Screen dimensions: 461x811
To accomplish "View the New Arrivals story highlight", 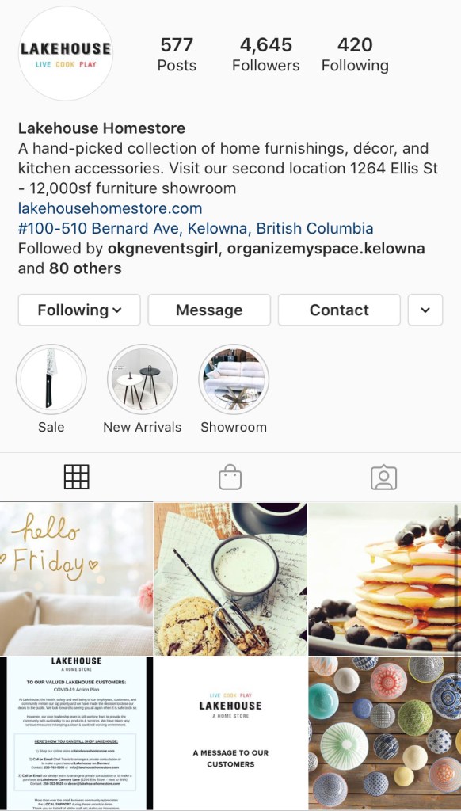I will 143,379.
